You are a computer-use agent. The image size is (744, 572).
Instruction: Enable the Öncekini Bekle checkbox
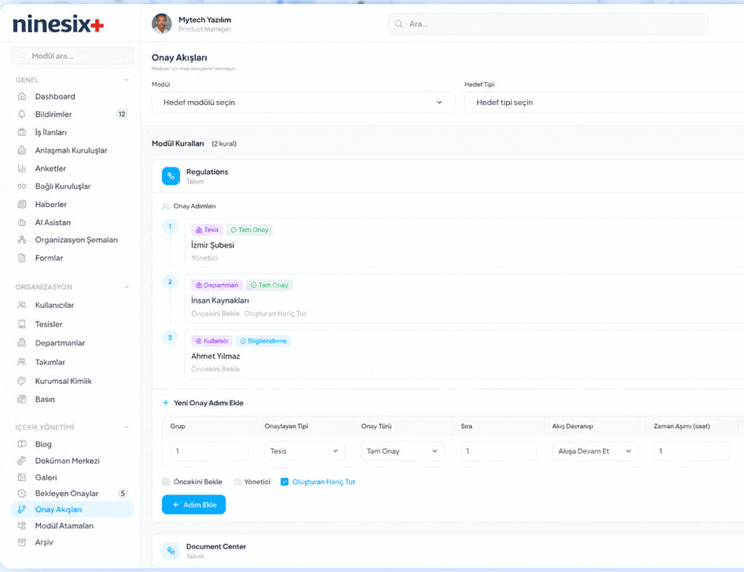click(165, 482)
